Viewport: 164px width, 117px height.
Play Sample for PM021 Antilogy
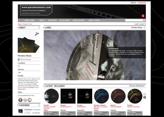51,112
